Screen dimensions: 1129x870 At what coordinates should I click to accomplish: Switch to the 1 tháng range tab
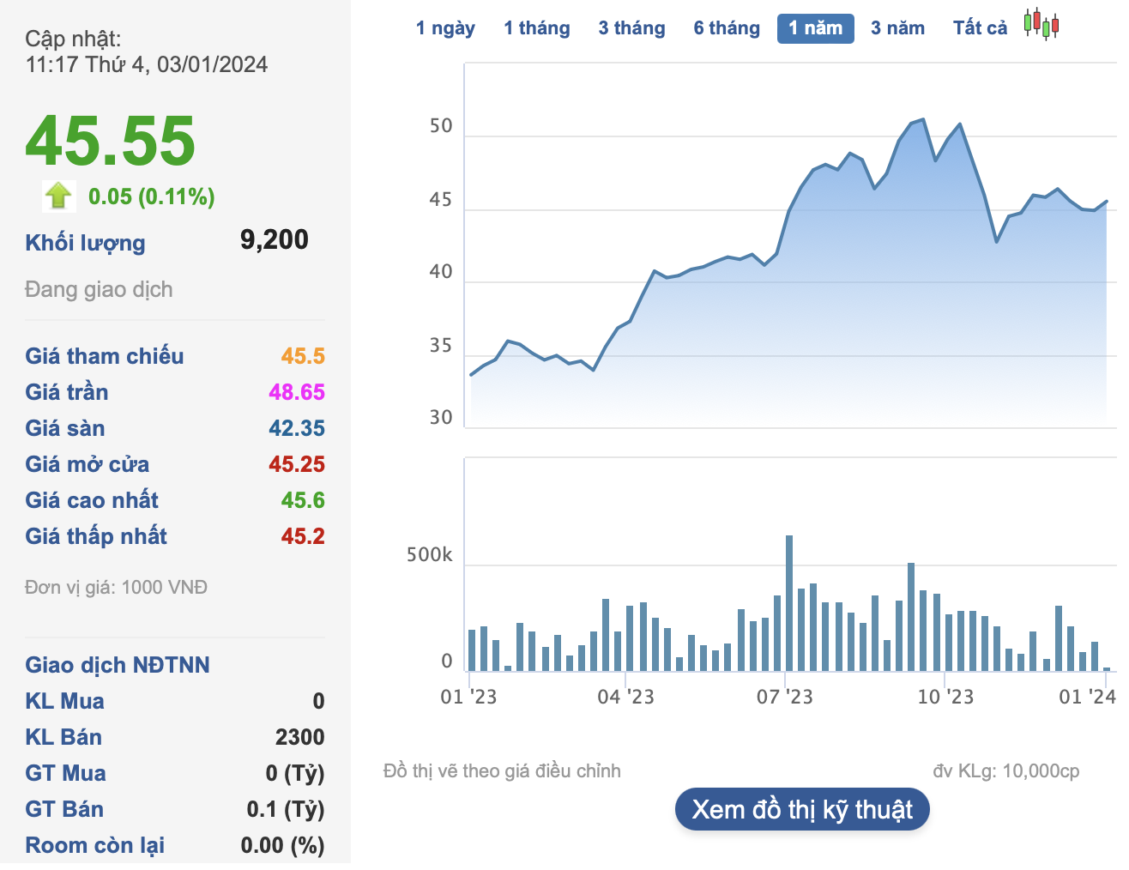click(x=537, y=28)
